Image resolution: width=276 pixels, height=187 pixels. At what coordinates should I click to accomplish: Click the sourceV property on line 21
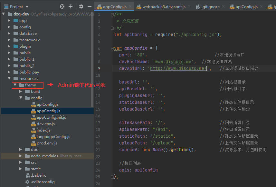[128, 150]
